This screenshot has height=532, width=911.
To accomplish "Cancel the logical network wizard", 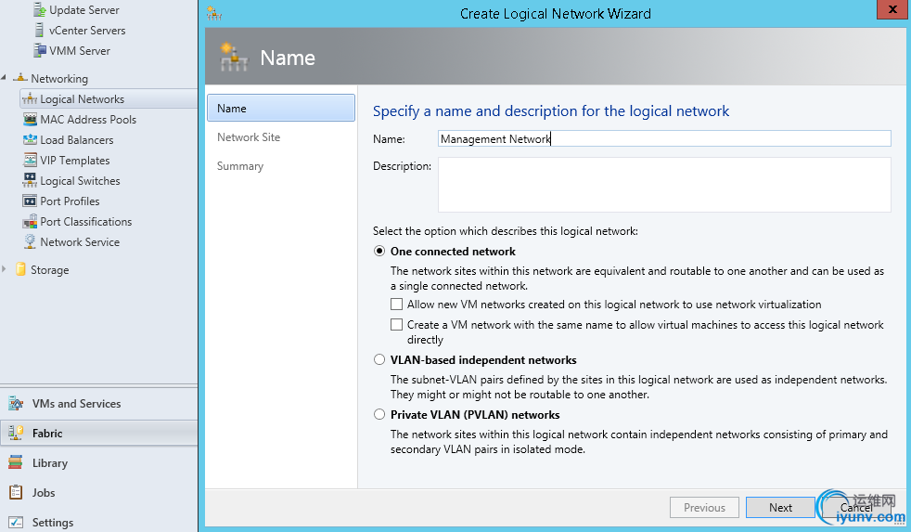I will [x=856, y=508].
